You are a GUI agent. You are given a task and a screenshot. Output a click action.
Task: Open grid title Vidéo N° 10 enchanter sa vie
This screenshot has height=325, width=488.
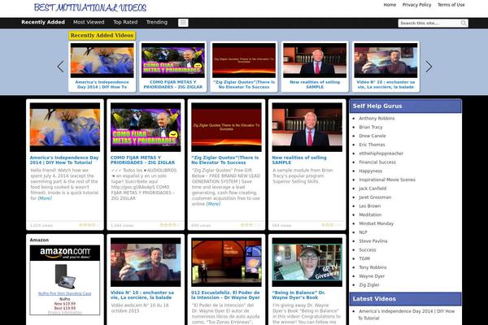[142, 295]
